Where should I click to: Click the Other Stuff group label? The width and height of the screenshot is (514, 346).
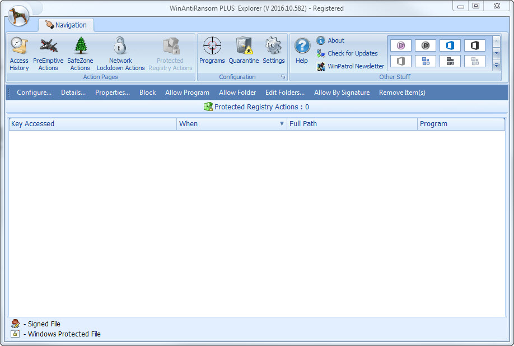pyautogui.click(x=395, y=77)
